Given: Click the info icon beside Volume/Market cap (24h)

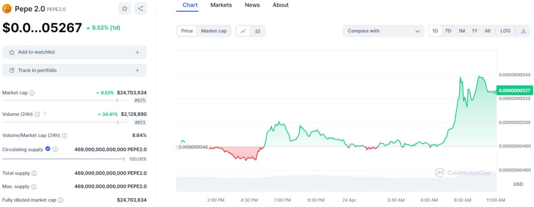Looking at the screenshot, I should 64,135.
